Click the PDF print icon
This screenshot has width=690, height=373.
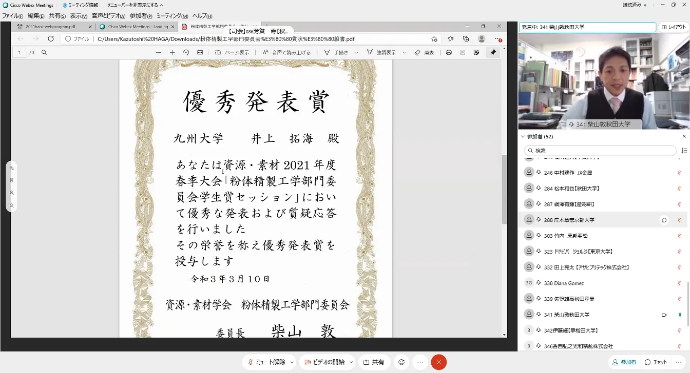pyautogui.click(x=449, y=52)
